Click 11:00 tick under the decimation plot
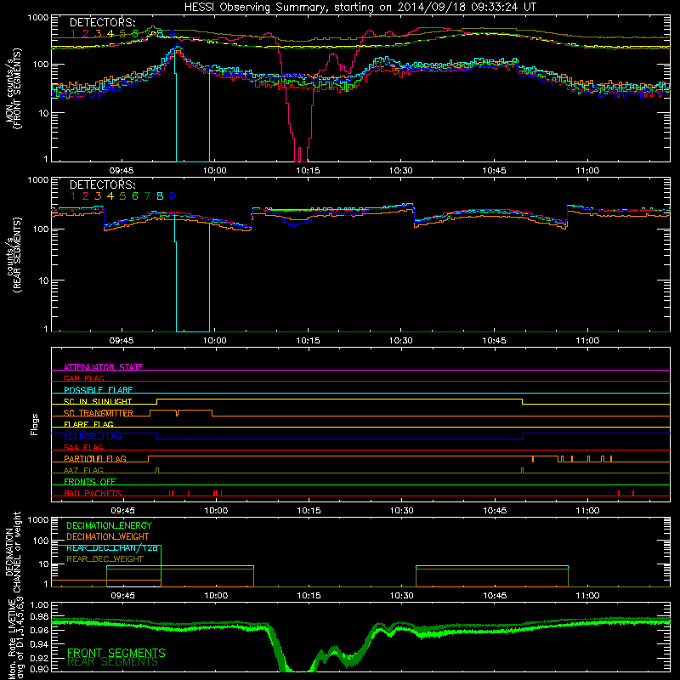This screenshot has height=680, width=680. pos(587,596)
